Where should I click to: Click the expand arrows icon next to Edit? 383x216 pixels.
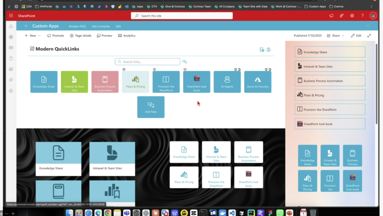pyautogui.click(x=369, y=36)
